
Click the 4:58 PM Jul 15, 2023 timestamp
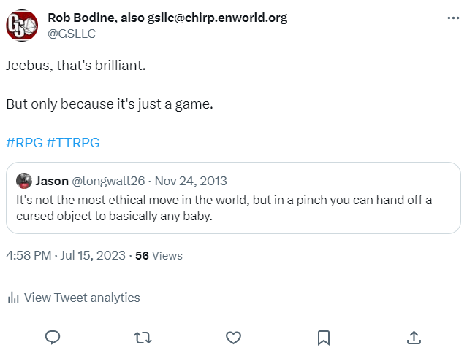65,255
